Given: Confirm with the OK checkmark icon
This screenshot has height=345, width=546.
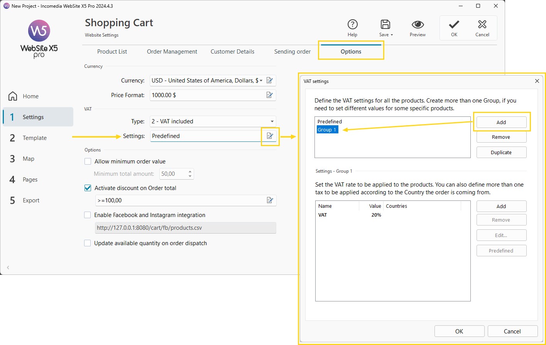Looking at the screenshot, I should tap(454, 25).
